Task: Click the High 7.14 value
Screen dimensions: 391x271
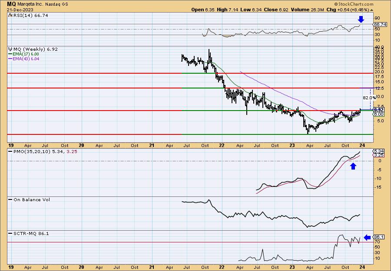Action: (x=227, y=10)
